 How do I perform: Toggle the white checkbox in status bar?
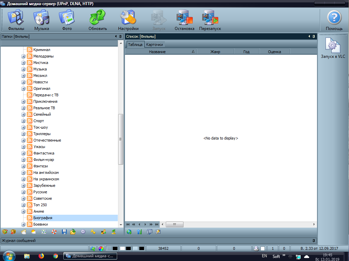click(x=263, y=248)
